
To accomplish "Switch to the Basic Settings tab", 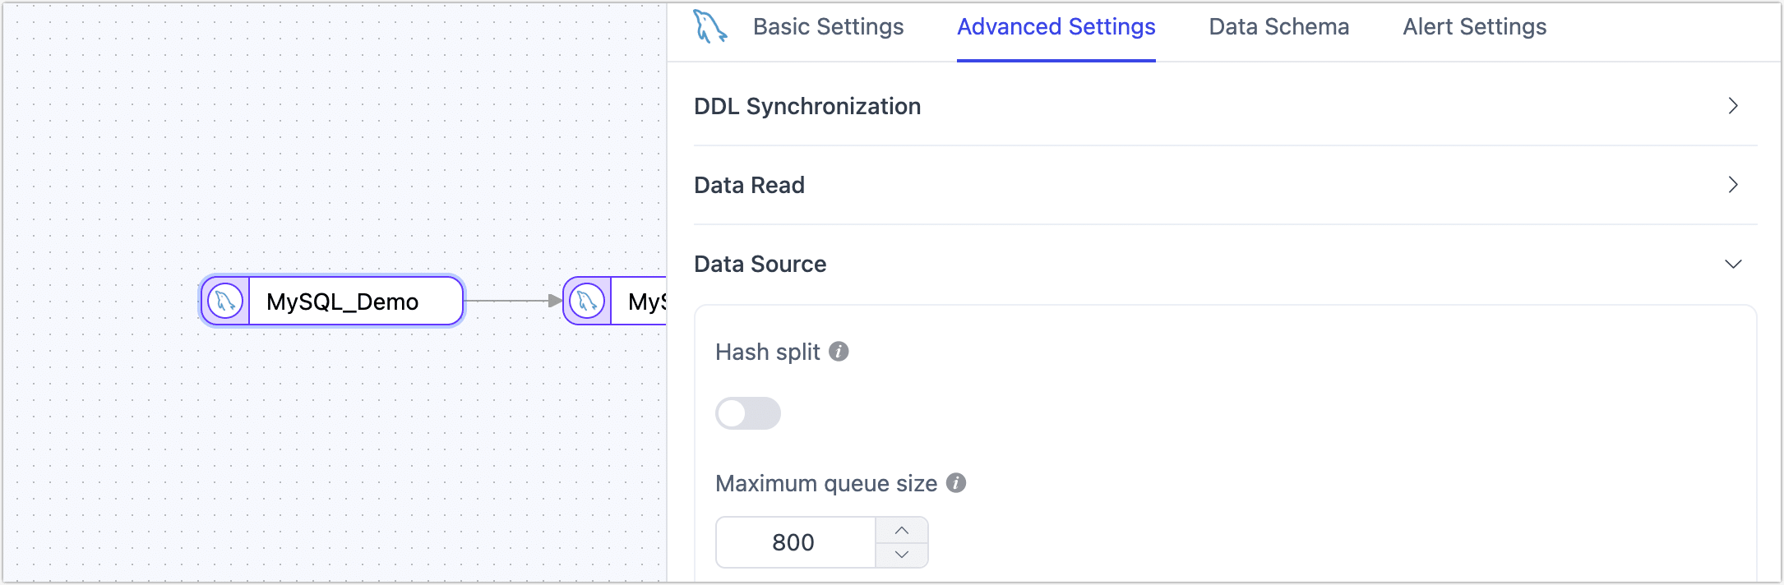I will pyautogui.click(x=829, y=27).
